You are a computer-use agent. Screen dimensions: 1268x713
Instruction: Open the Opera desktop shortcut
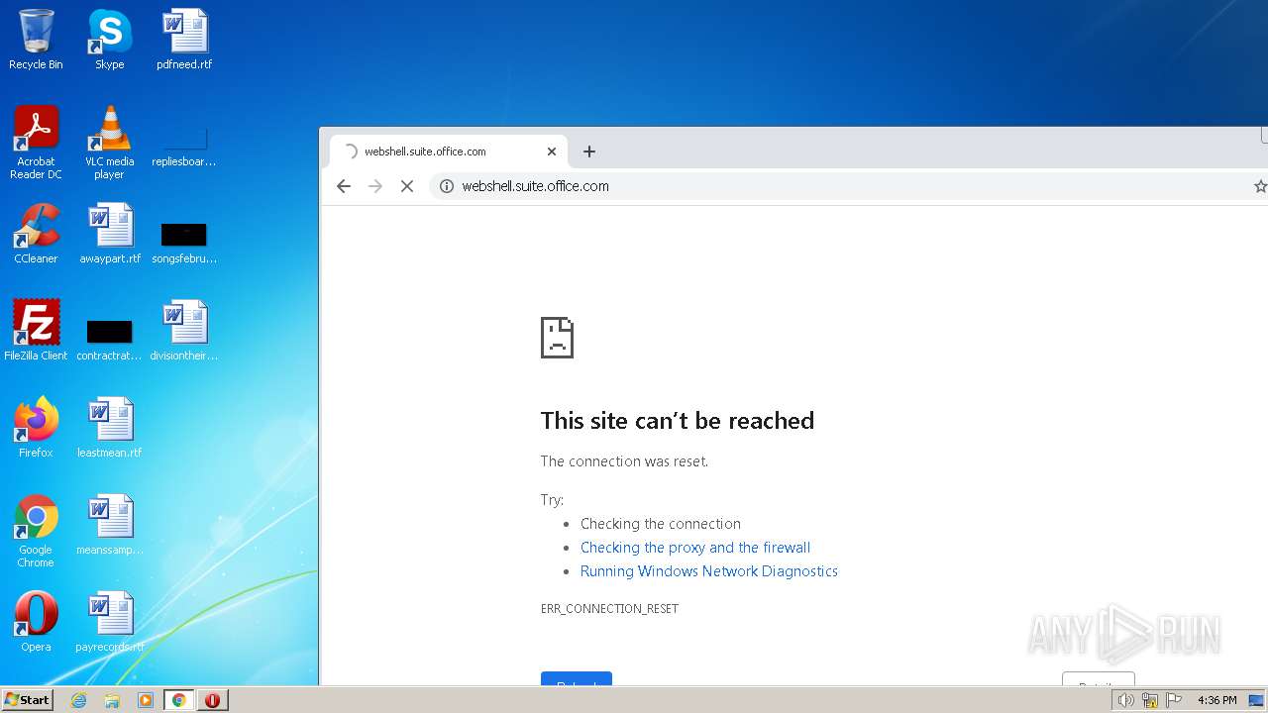coord(36,622)
